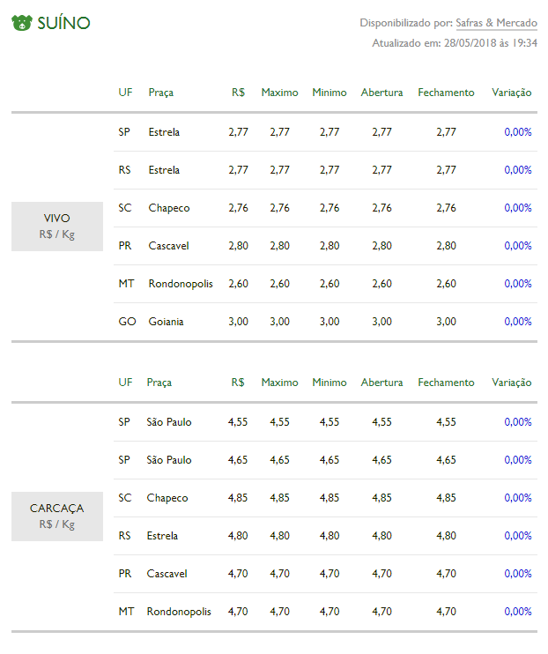Click the SUÍNO section title

point(63,23)
